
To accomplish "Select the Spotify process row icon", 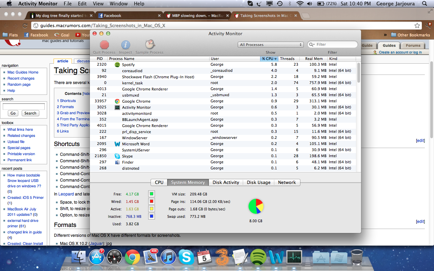I will coord(117,64).
